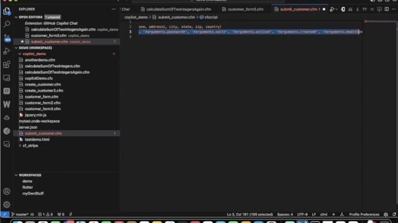Click Profile Preferences in status bar
This screenshot has height=223, width=398.
tap(364, 214)
